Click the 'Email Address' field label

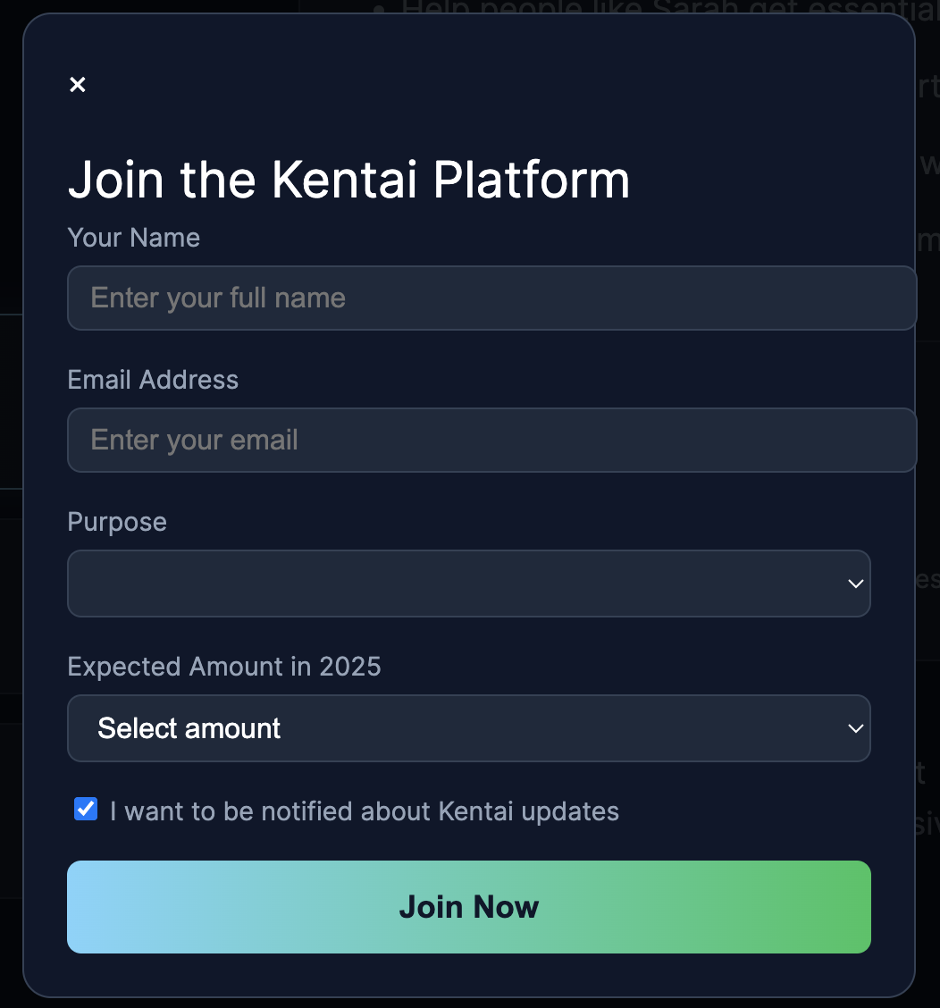(x=153, y=380)
